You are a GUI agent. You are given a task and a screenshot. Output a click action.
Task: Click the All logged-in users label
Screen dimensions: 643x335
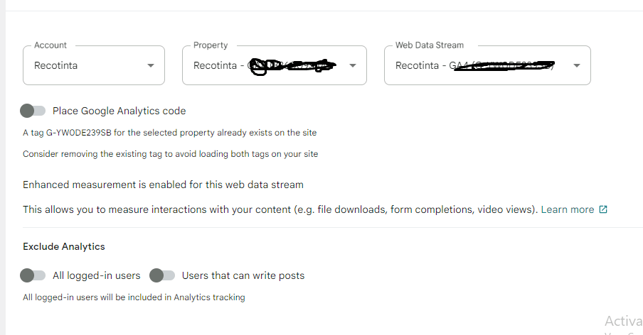pyautogui.click(x=96, y=275)
